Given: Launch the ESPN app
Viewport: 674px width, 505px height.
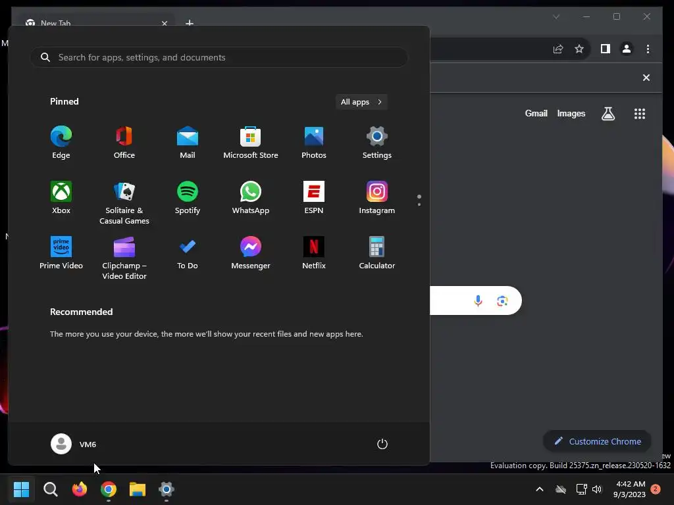Looking at the screenshot, I should [314, 197].
